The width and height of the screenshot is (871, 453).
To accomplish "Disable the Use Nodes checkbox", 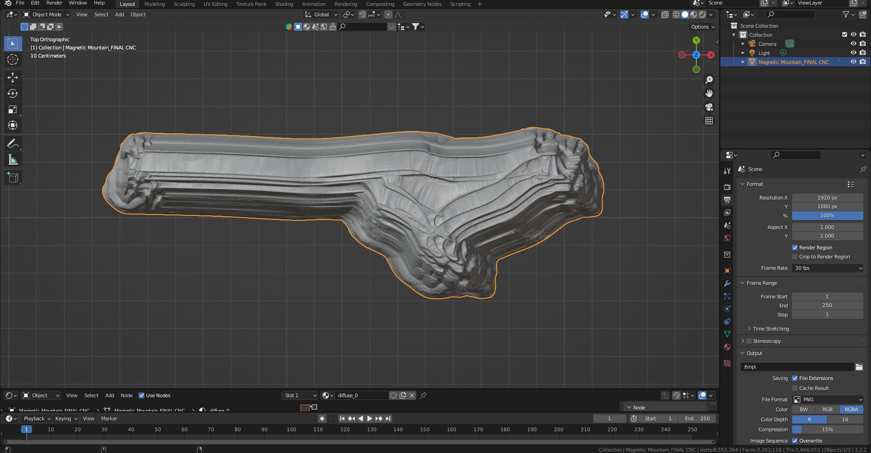I will tap(142, 395).
